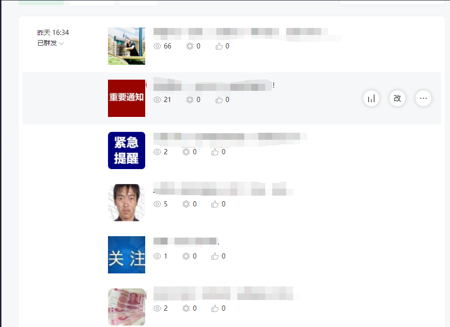Expand the 已群发 status dropdown arrow
450x327 pixels.
[61, 43]
